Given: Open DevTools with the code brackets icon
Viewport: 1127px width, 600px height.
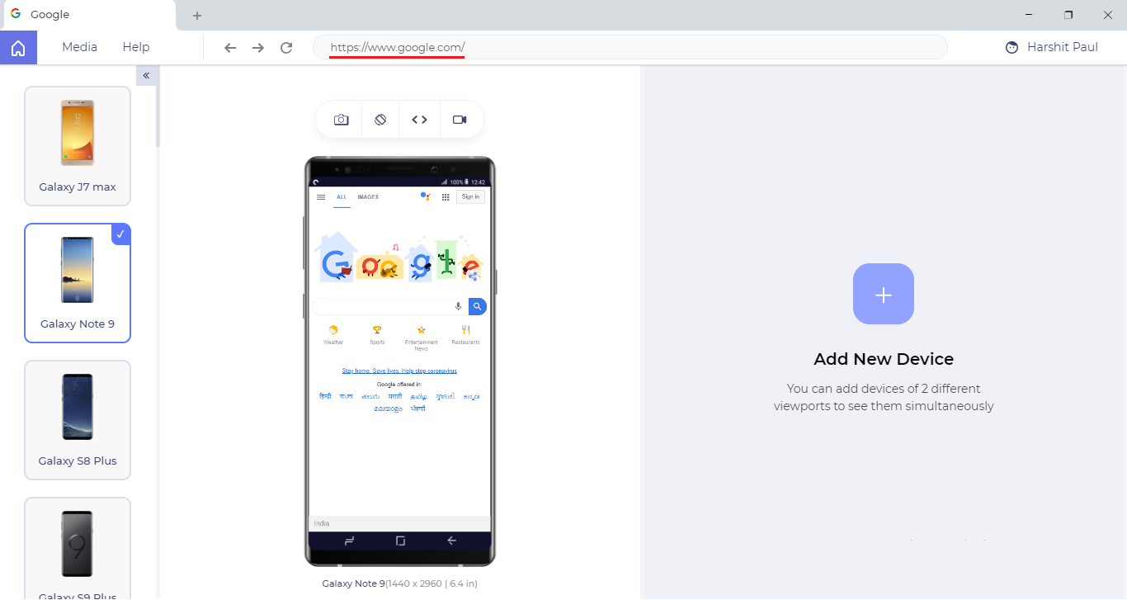Looking at the screenshot, I should pos(419,120).
